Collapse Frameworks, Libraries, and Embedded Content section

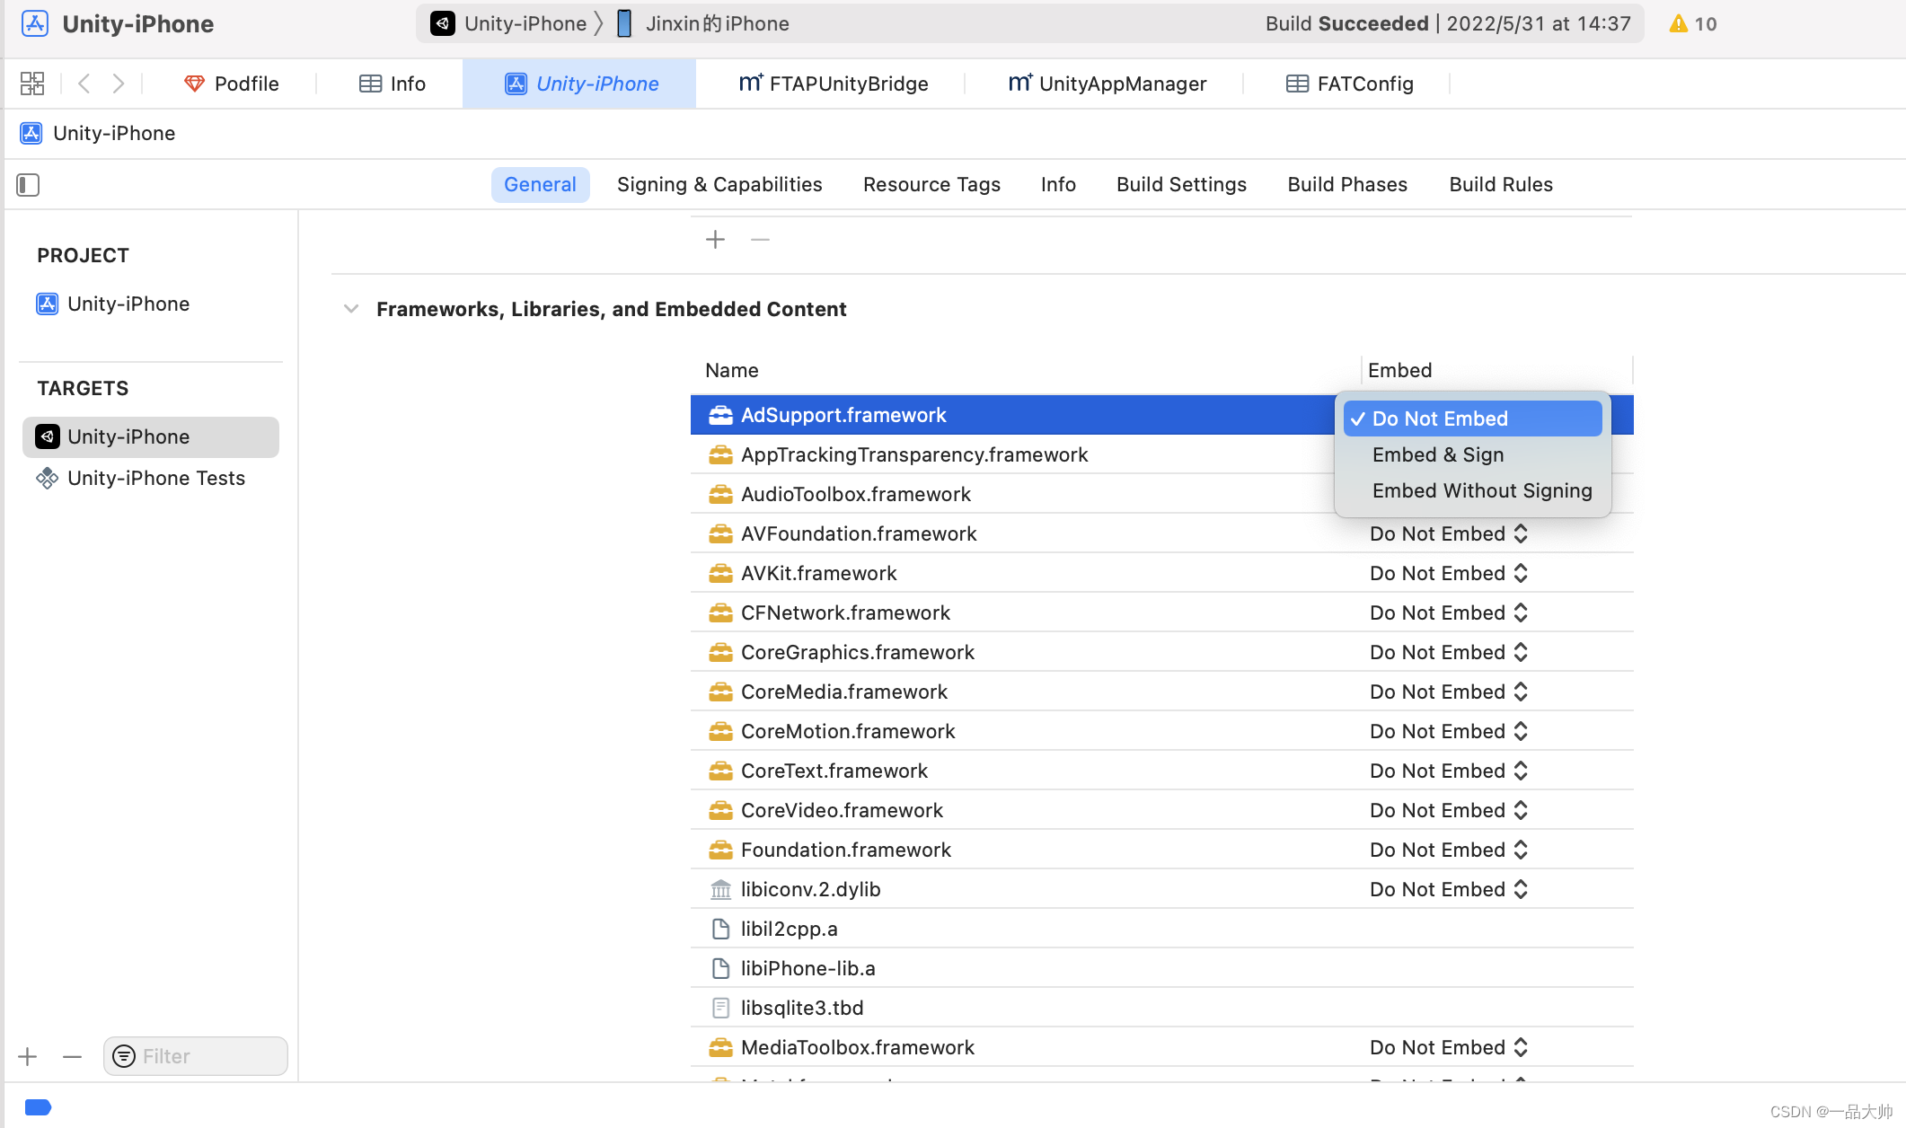[351, 309]
